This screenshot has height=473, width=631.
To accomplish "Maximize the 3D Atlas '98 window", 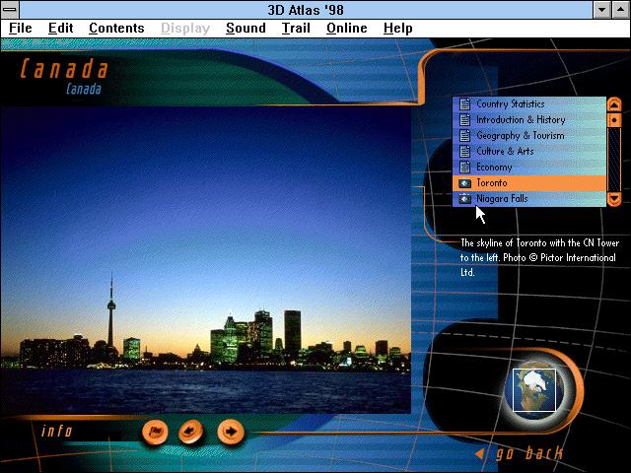I will pyautogui.click(x=621, y=9).
